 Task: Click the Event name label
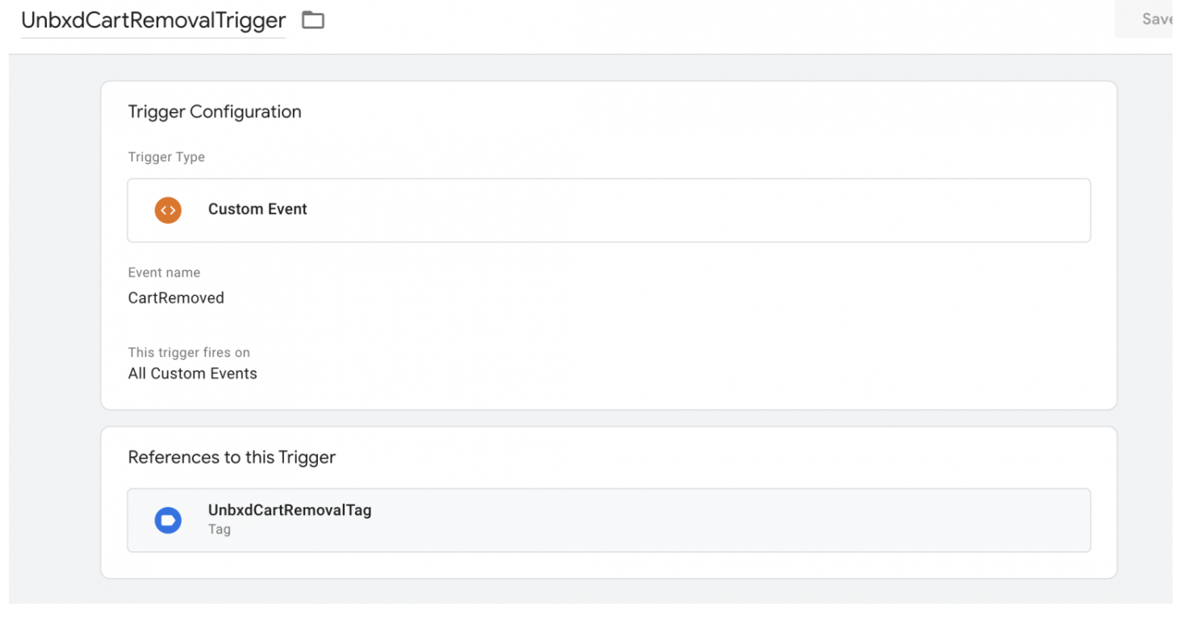tap(164, 272)
